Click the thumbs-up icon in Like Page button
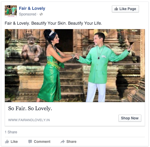Screen dimensions: 150x147 [116, 9]
